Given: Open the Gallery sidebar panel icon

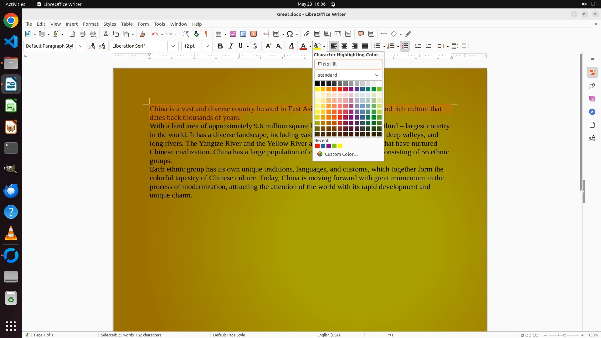Looking at the screenshot, I should click(x=592, y=99).
